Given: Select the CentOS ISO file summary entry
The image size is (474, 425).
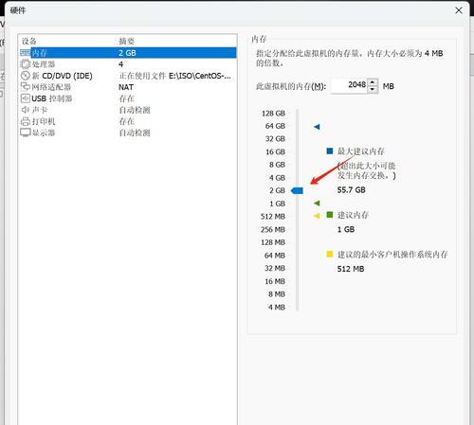Looking at the screenshot, I should tap(174, 76).
